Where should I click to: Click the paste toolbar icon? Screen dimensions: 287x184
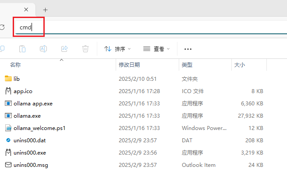pos(22,49)
